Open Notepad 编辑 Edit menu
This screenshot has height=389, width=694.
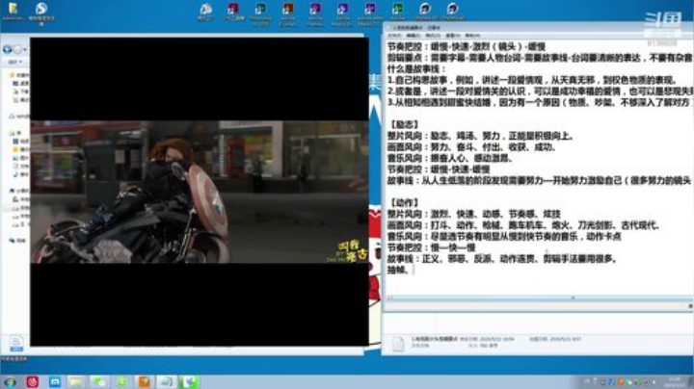click(413, 35)
